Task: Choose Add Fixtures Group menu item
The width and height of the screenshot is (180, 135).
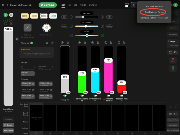Action: (x=154, y=12)
